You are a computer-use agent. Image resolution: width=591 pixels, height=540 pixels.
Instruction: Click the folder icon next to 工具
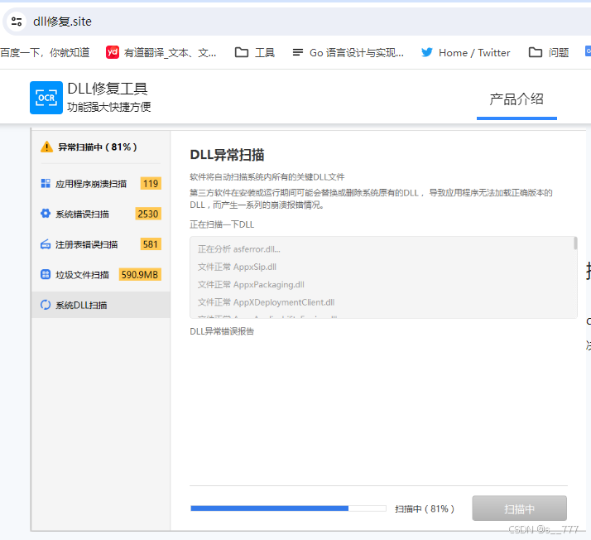coord(242,52)
